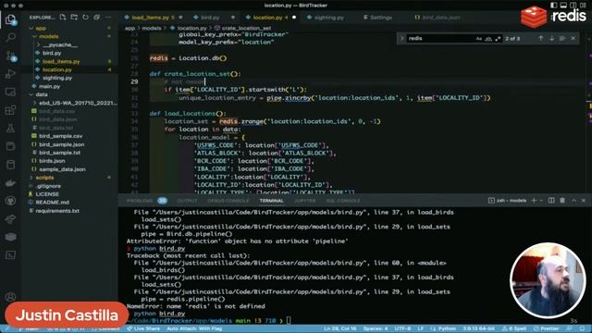
Task: Open the Testing flask view
Action: (x=10, y=129)
